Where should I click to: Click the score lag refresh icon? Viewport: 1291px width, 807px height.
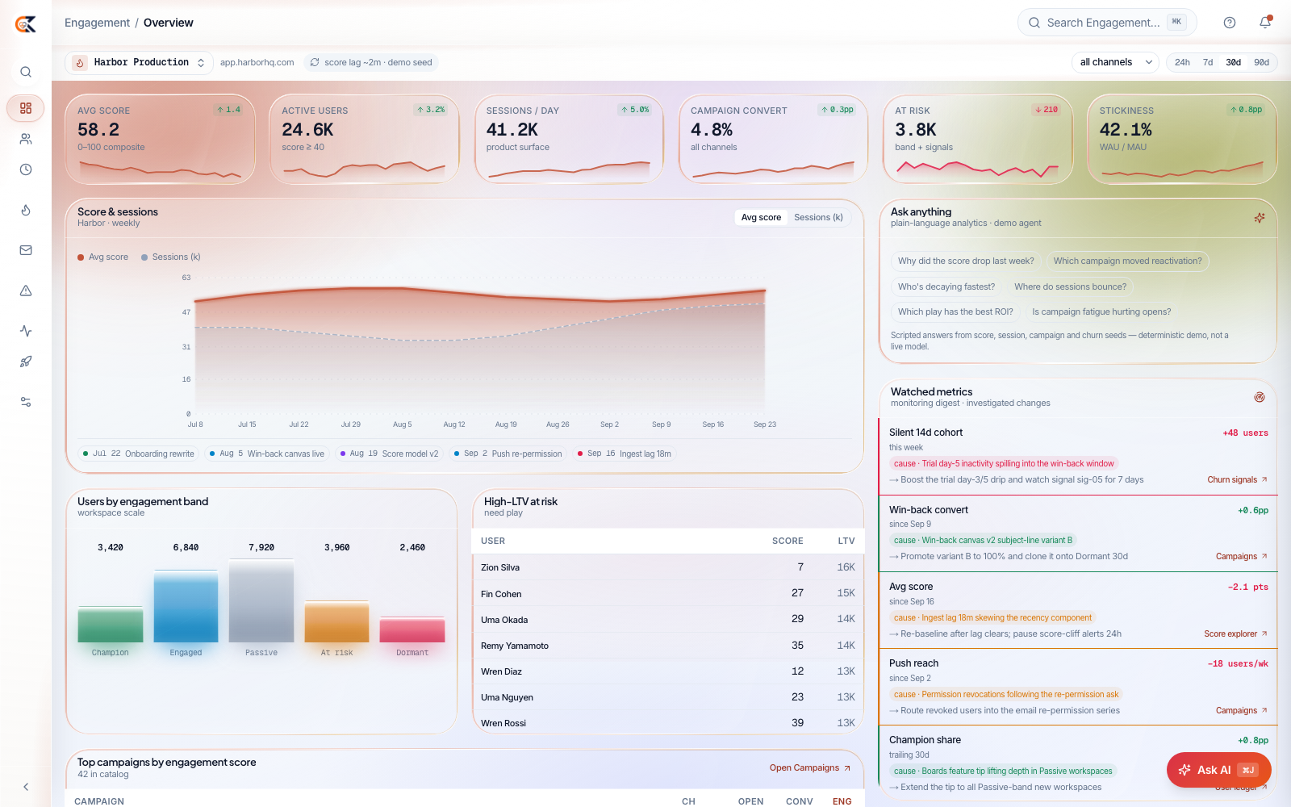(315, 62)
